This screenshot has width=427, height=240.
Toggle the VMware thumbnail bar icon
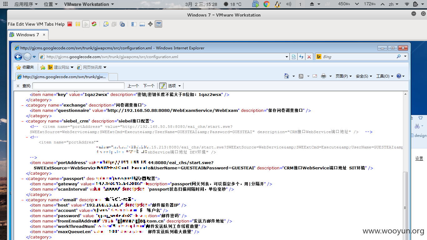[142, 24]
